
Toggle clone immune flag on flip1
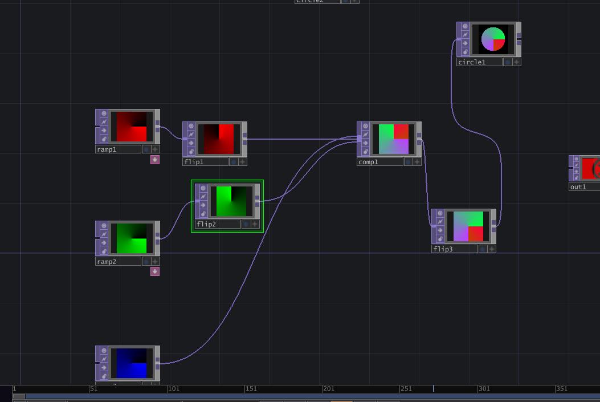click(x=191, y=135)
